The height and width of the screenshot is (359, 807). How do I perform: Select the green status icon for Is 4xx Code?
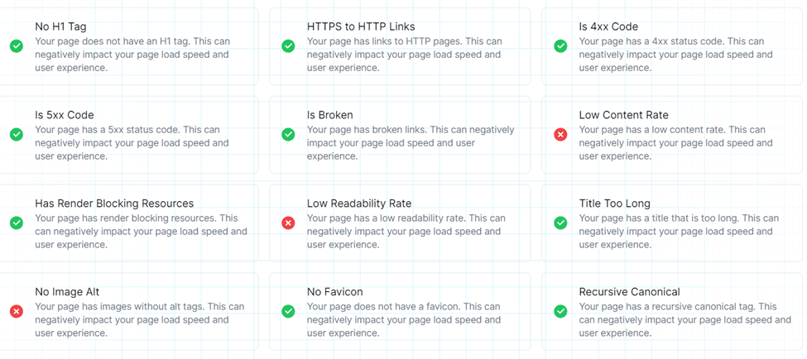click(560, 46)
